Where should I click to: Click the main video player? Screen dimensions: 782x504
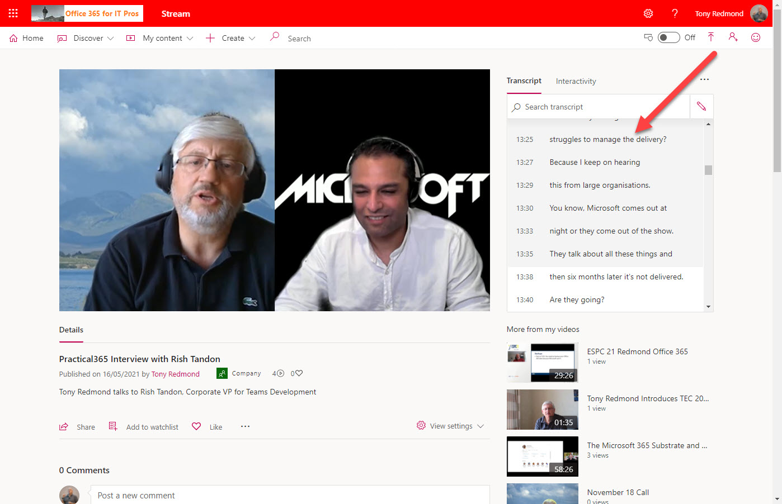(275, 190)
